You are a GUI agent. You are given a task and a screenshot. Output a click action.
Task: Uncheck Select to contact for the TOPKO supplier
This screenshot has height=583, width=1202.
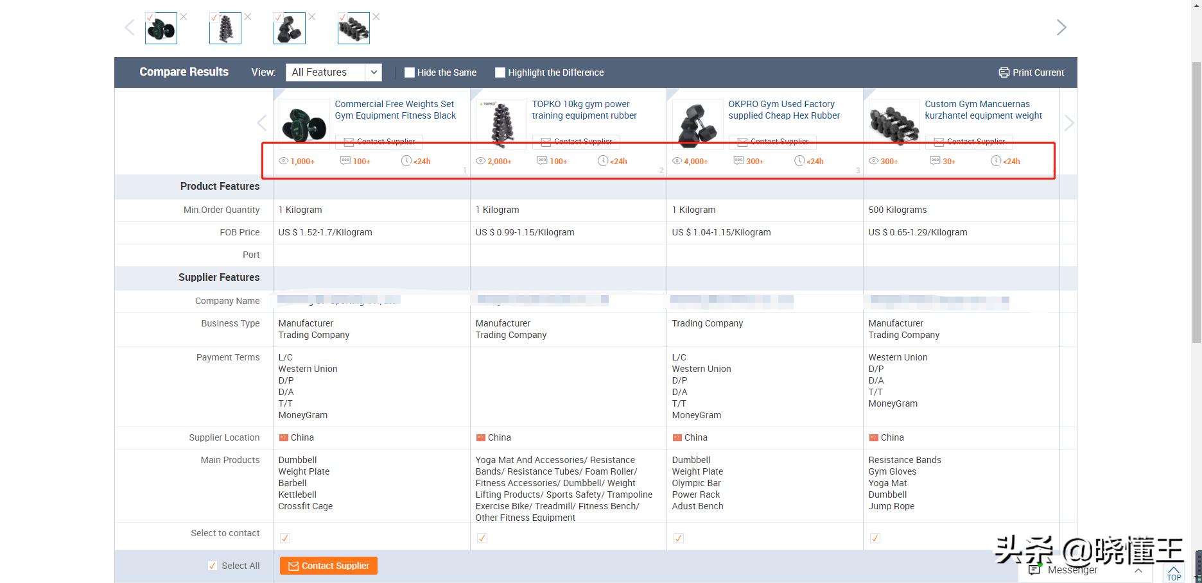point(482,538)
